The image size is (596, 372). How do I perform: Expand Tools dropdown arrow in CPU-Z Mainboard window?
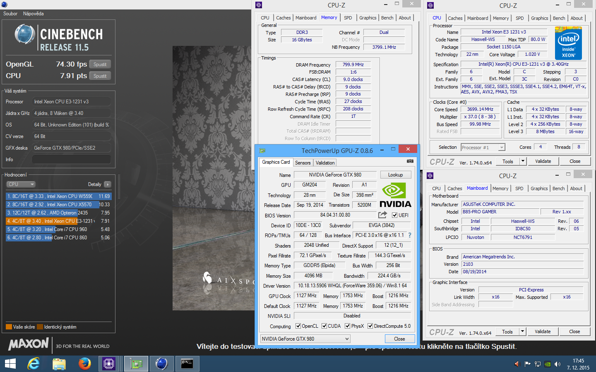522,331
